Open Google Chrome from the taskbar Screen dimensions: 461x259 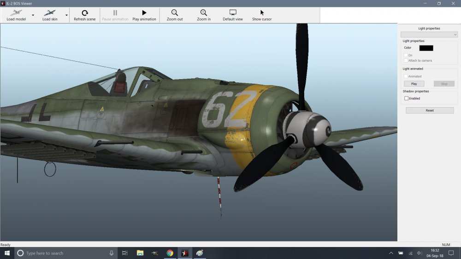(170, 253)
